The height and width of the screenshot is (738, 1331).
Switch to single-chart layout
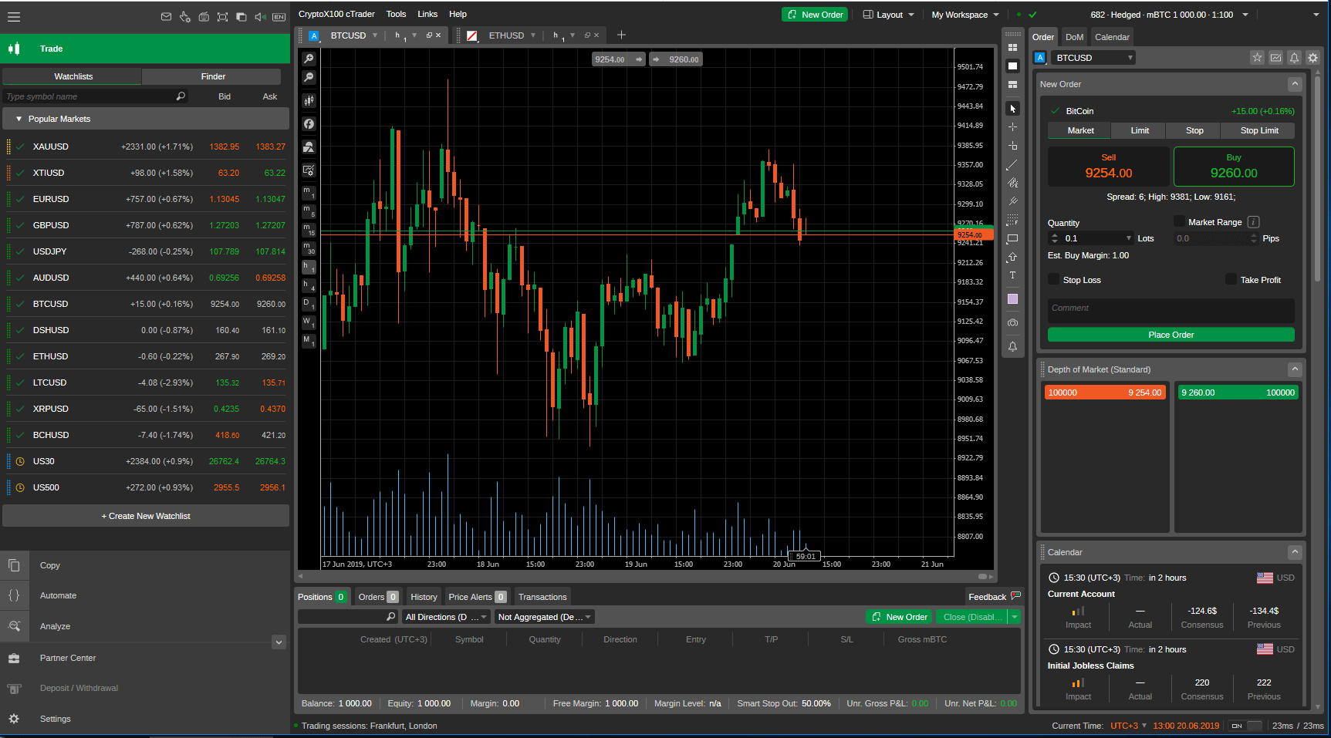click(x=1012, y=66)
